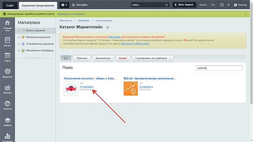Switch to the Администрирование tab
Viewport: 253px width, 142px height.
[38, 5]
